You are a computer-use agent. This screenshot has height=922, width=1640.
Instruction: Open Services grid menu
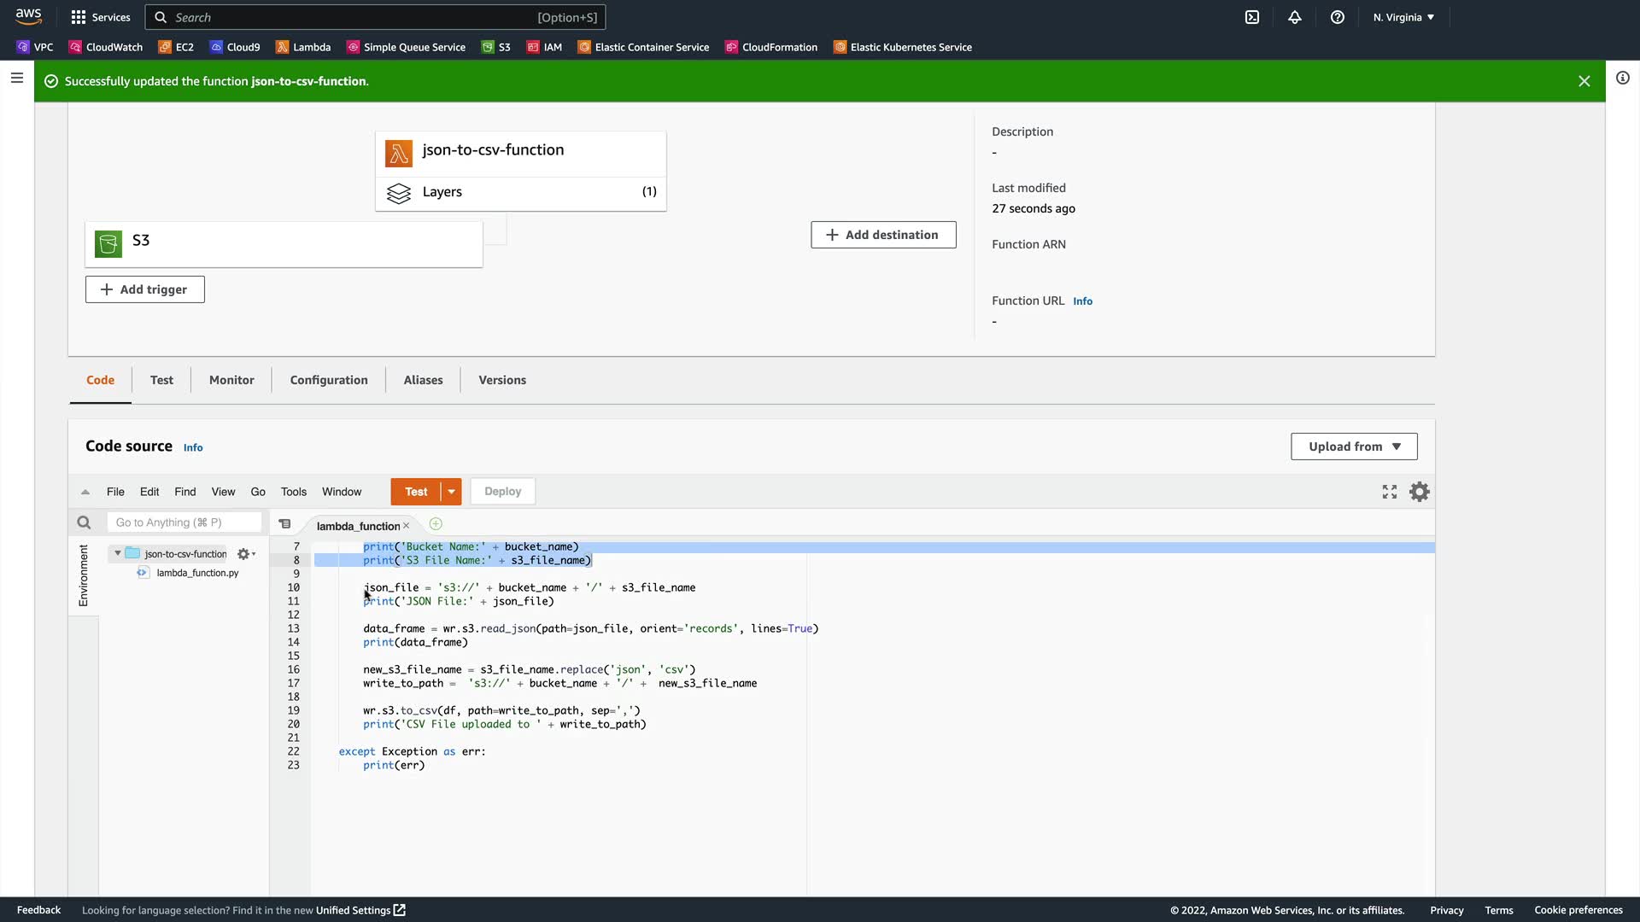pos(101,17)
